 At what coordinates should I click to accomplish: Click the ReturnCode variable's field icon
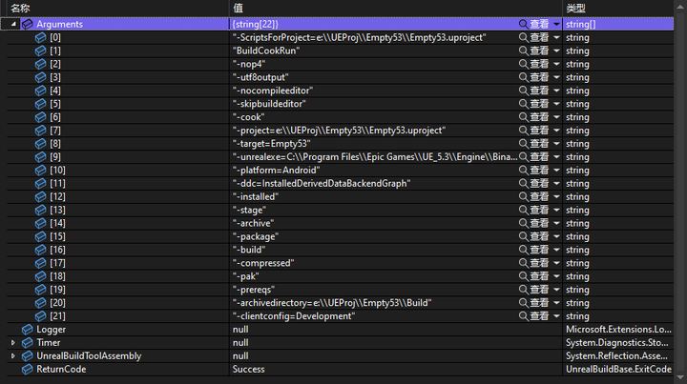tap(27, 369)
